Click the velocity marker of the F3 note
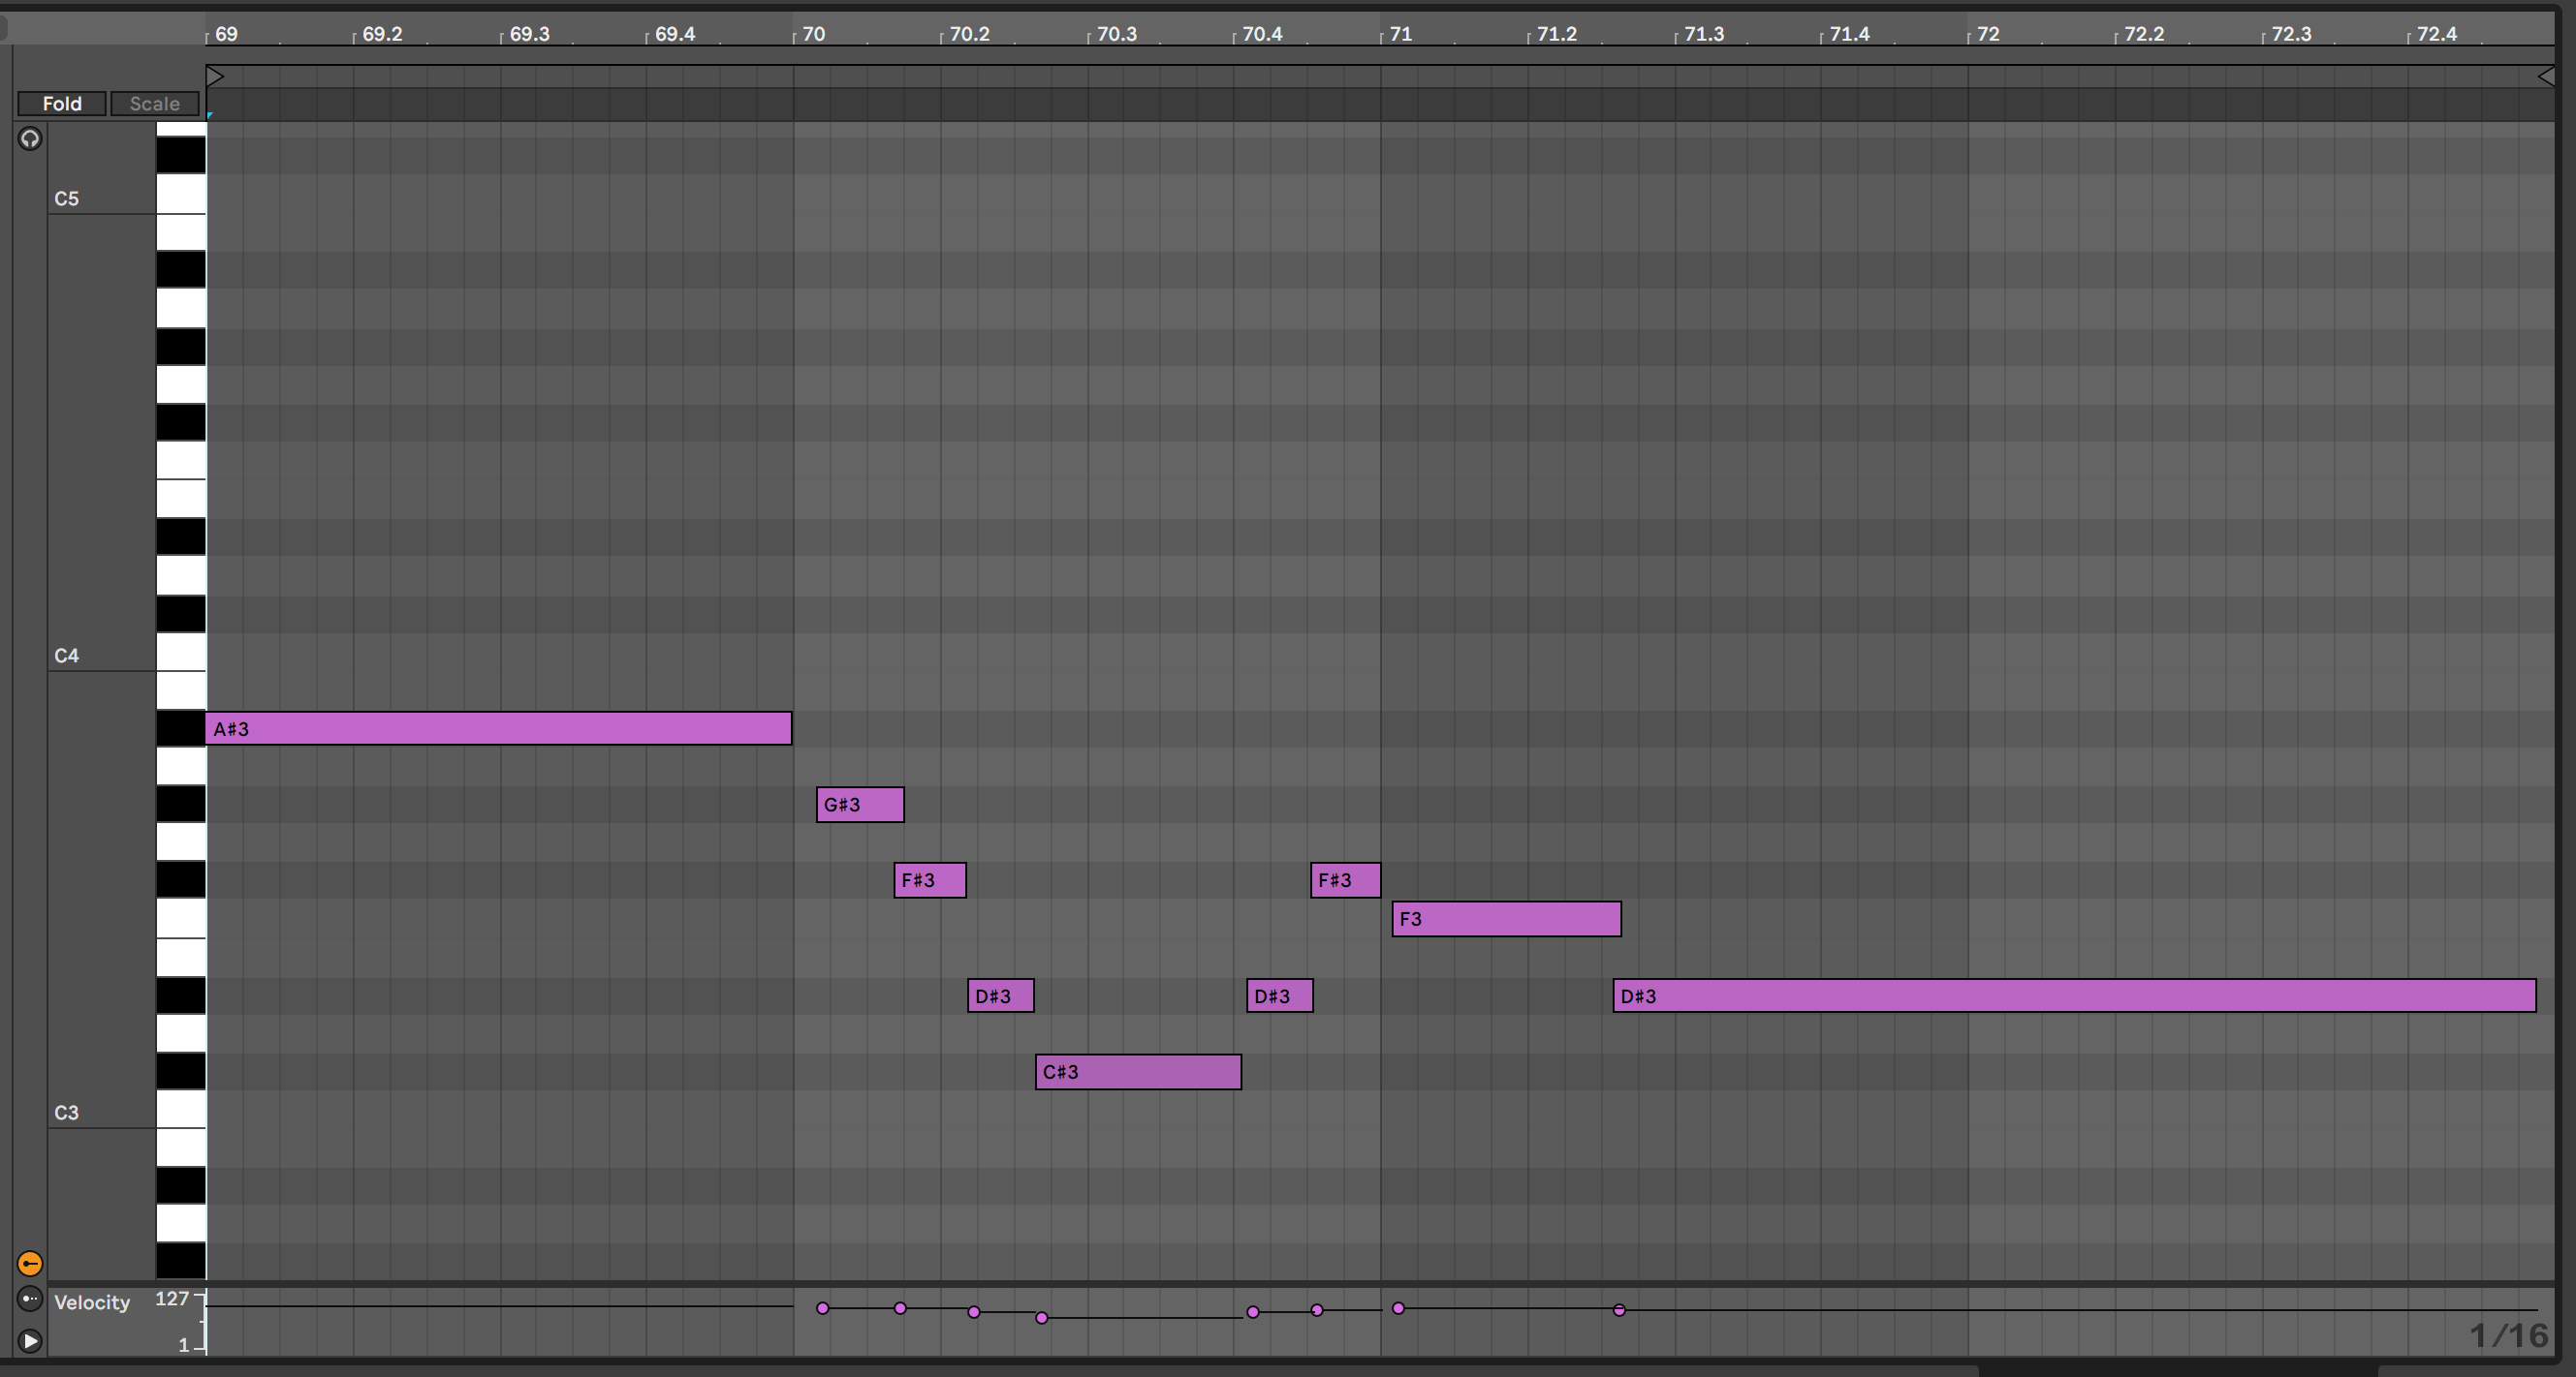This screenshot has width=2576, height=1377. 1399,1308
